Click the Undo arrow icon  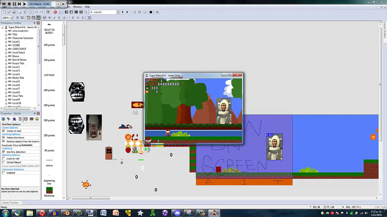click(x=37, y=12)
